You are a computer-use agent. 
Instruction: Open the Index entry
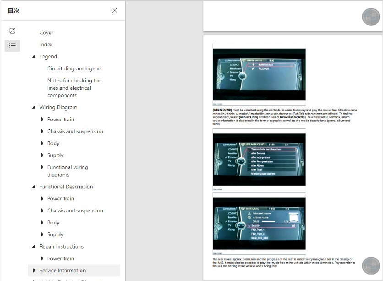(46, 44)
